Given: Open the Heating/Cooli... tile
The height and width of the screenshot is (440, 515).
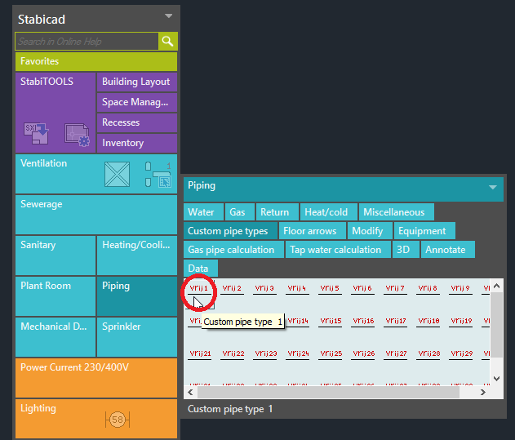Looking at the screenshot, I should tap(137, 256).
